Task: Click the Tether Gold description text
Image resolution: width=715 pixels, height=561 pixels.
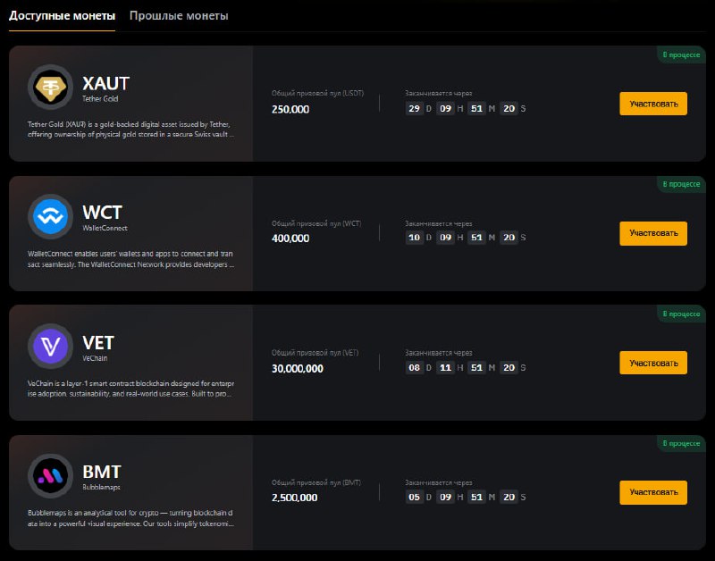Action: click(130, 129)
